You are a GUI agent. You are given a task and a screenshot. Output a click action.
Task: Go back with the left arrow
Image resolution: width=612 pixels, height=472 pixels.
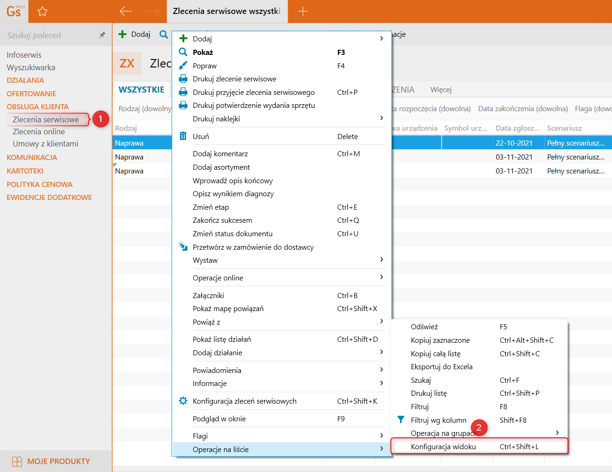pos(126,11)
